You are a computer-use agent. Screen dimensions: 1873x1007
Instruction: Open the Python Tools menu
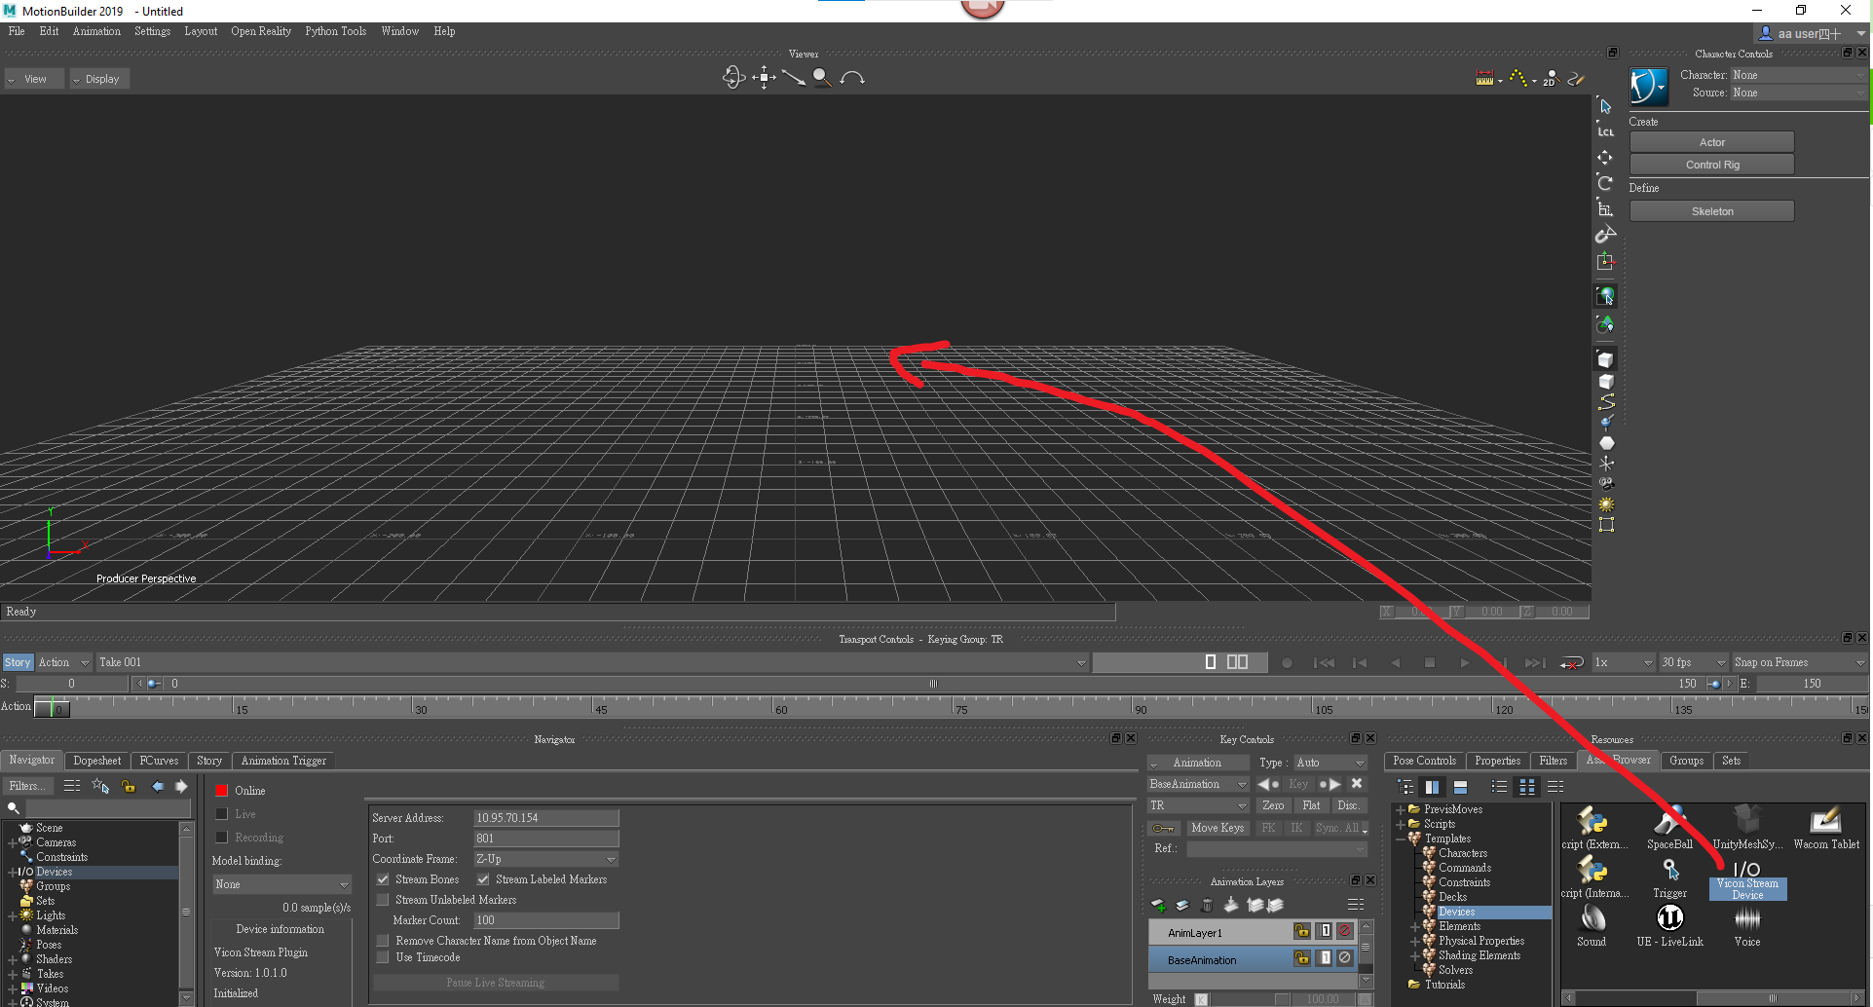click(335, 31)
